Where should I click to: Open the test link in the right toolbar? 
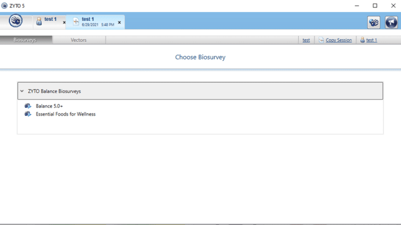click(306, 40)
